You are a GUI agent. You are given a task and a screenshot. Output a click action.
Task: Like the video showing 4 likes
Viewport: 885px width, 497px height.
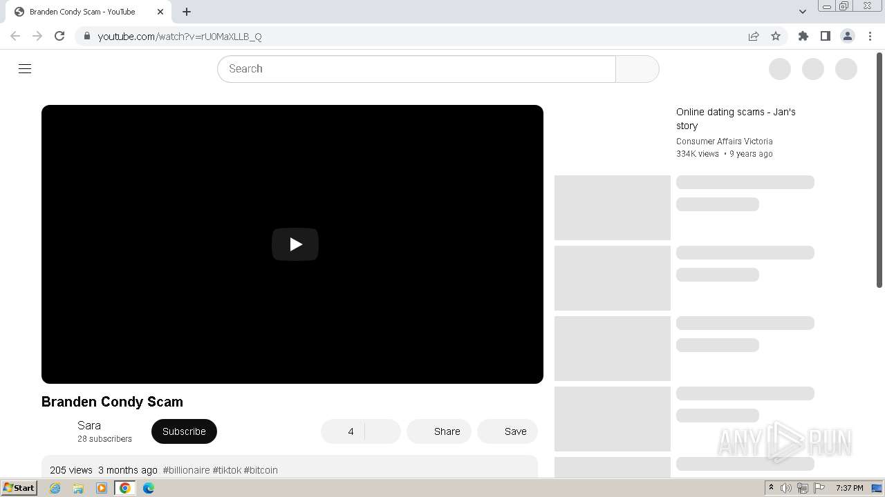pos(343,431)
